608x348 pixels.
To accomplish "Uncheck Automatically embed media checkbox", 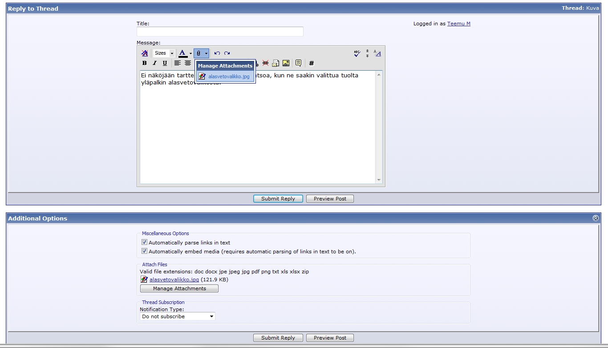I will click(144, 251).
